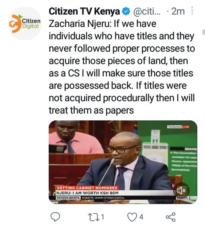Click the 2m timestamp
Image resolution: width=205 pixels, height=227 pixels.
[178, 12]
